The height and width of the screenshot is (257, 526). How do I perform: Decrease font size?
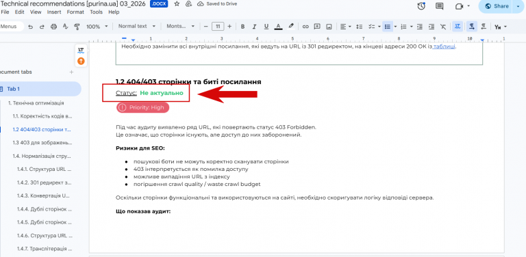tap(206, 27)
